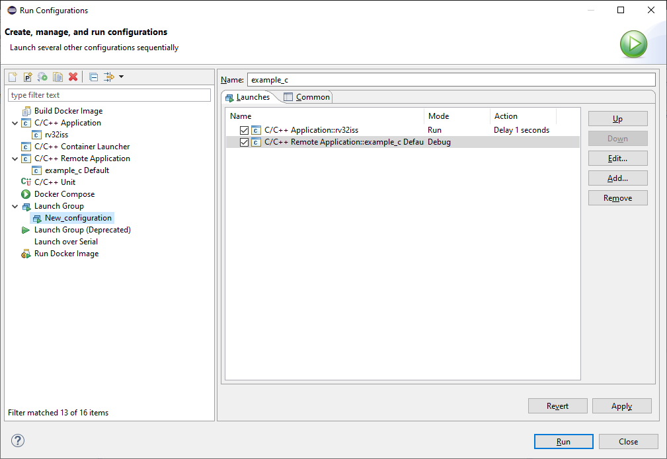Uncheck the C/C++ Application::rv32iss launch
This screenshot has width=667, height=459.
point(245,130)
